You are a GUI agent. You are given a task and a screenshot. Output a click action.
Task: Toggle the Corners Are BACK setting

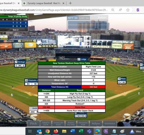coord(58,124)
